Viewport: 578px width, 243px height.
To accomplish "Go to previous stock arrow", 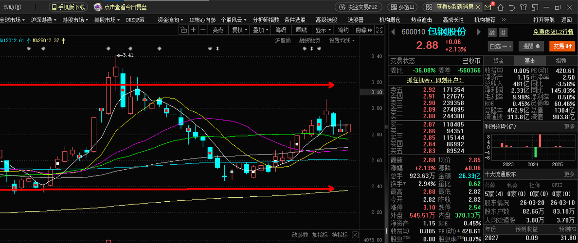I will tap(393, 32).
